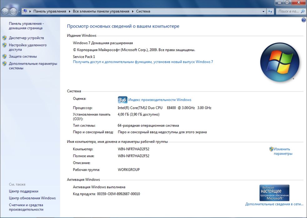Open Панель управления - домашняя страница
This screenshot has width=307, height=218.
tap(26, 26)
